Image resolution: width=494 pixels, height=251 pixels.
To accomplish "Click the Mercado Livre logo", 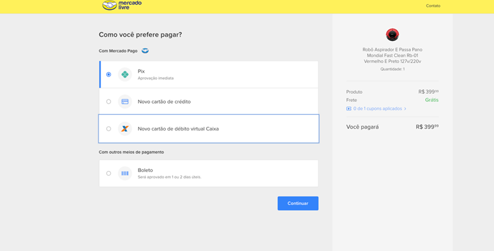I will click(122, 6).
